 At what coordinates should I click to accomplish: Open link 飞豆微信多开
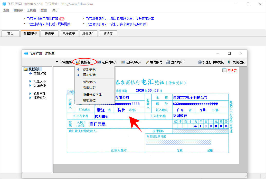(x=117, y=24)
